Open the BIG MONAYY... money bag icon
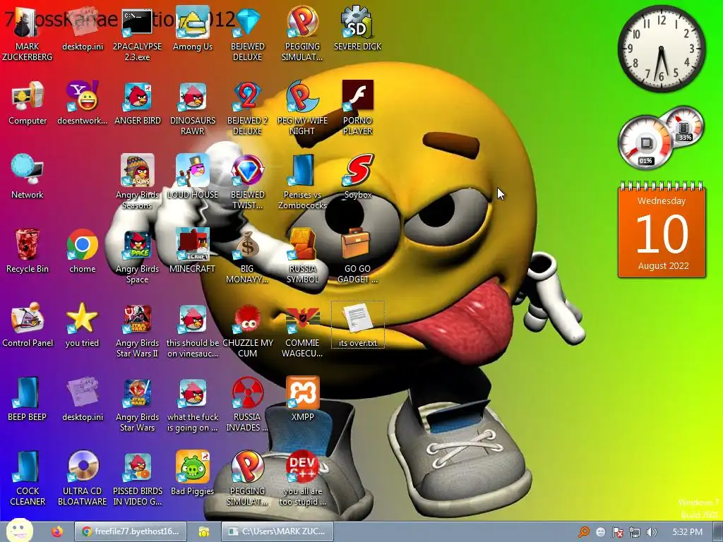The height and width of the screenshot is (542, 723). coord(248,257)
